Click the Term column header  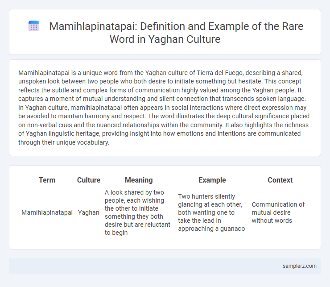pos(47,180)
